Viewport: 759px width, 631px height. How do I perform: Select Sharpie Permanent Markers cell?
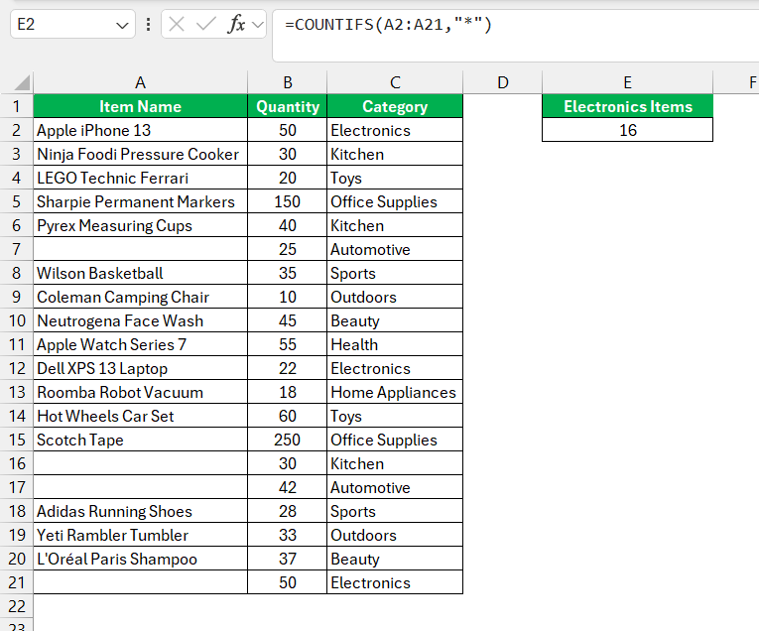pyautogui.click(x=140, y=201)
